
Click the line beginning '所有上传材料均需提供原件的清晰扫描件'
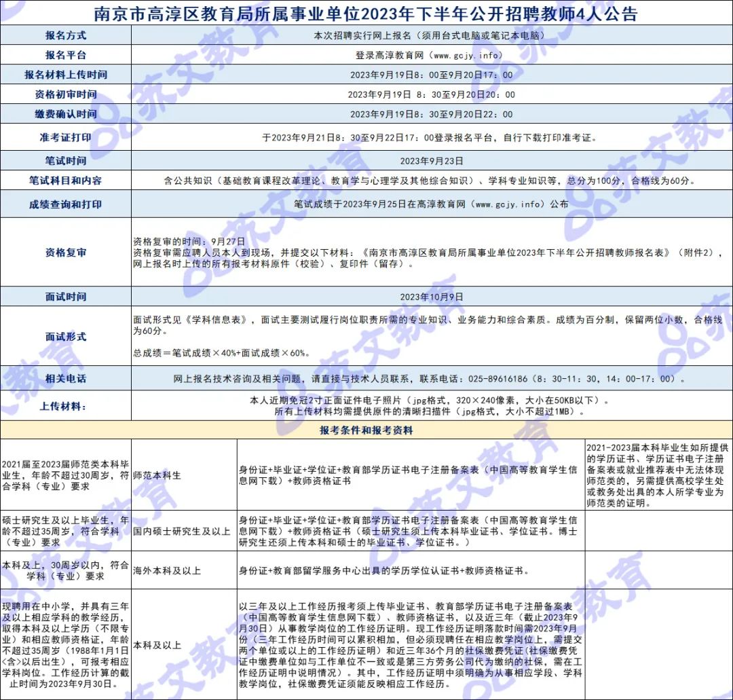(x=432, y=411)
